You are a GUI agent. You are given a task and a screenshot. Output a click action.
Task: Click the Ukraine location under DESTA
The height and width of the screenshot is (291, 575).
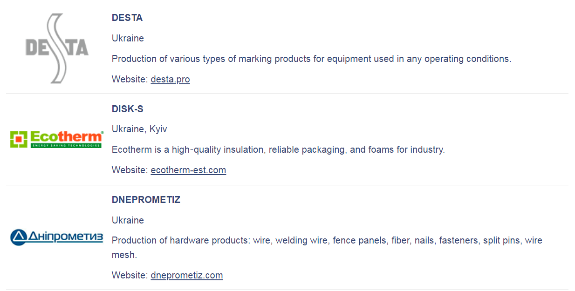coord(128,38)
